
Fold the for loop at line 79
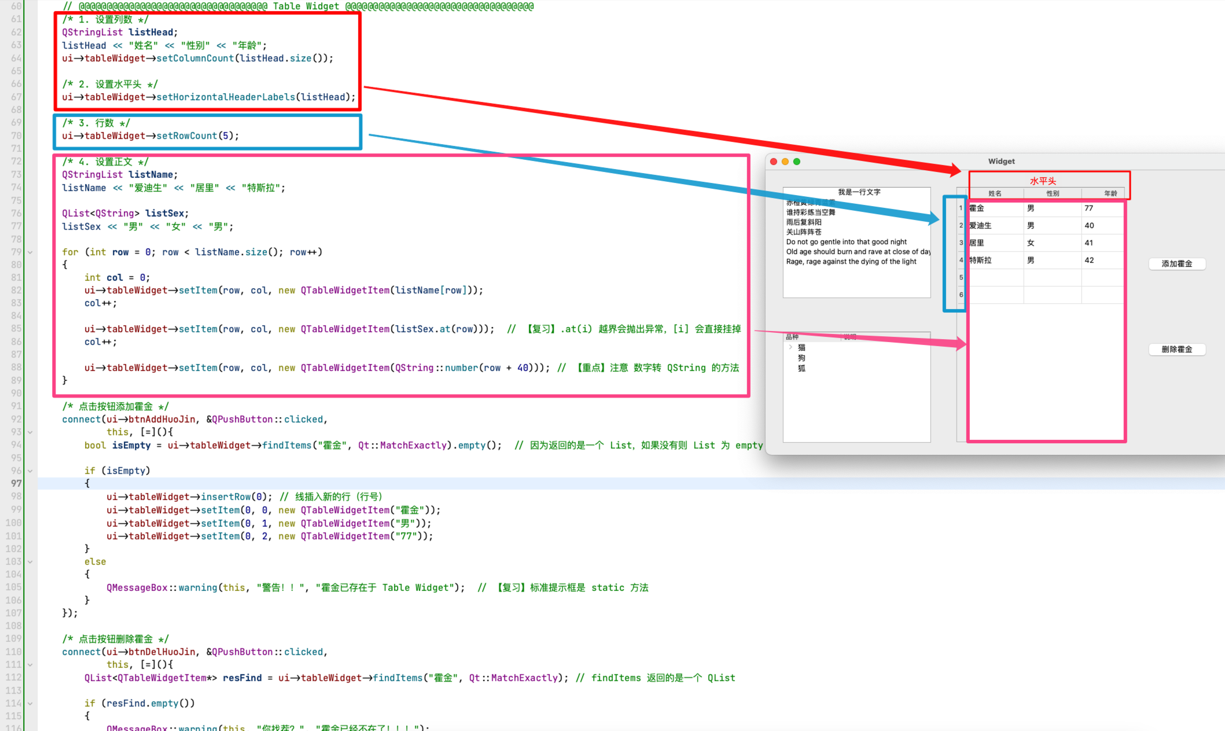30,252
